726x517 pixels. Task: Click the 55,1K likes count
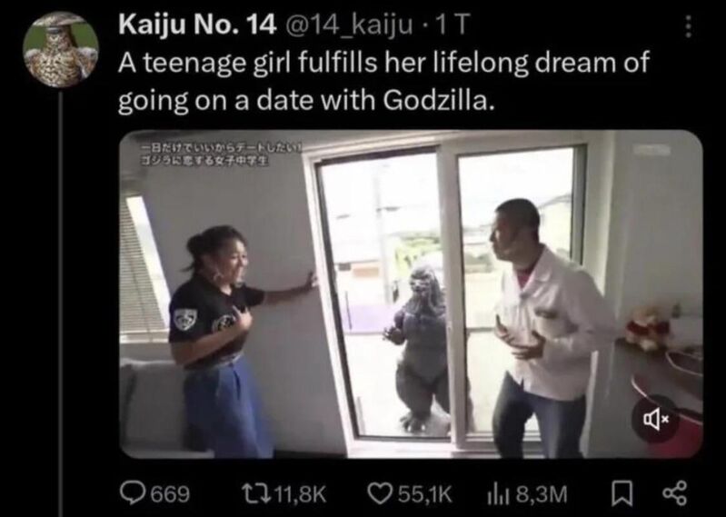point(425,494)
